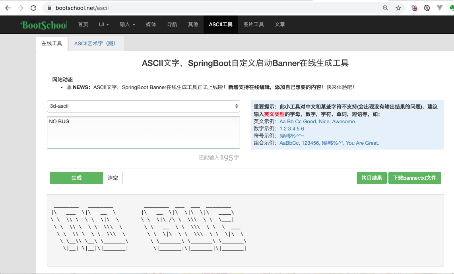Click the number example link 1 2 3 4 5 6
454x274 pixels.
pyautogui.click(x=291, y=128)
